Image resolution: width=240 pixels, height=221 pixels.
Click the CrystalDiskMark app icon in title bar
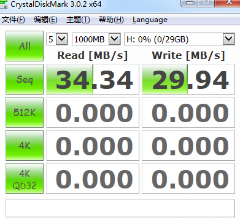[3, 4]
